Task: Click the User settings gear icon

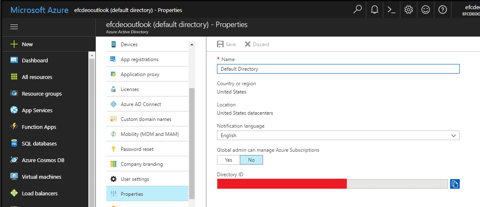Action: [x=113, y=179]
